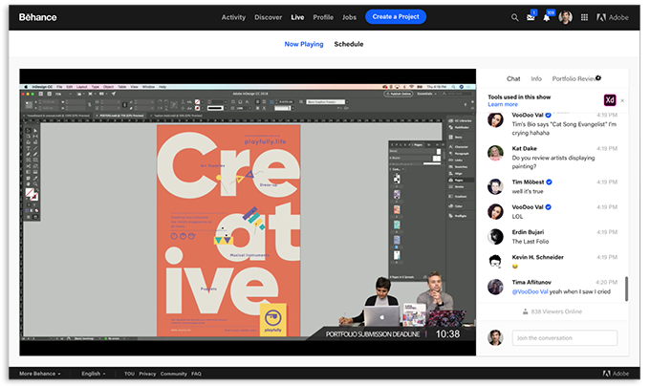650x386 pixels.
Task: Open Tim Möbest's name link
Action: point(528,182)
